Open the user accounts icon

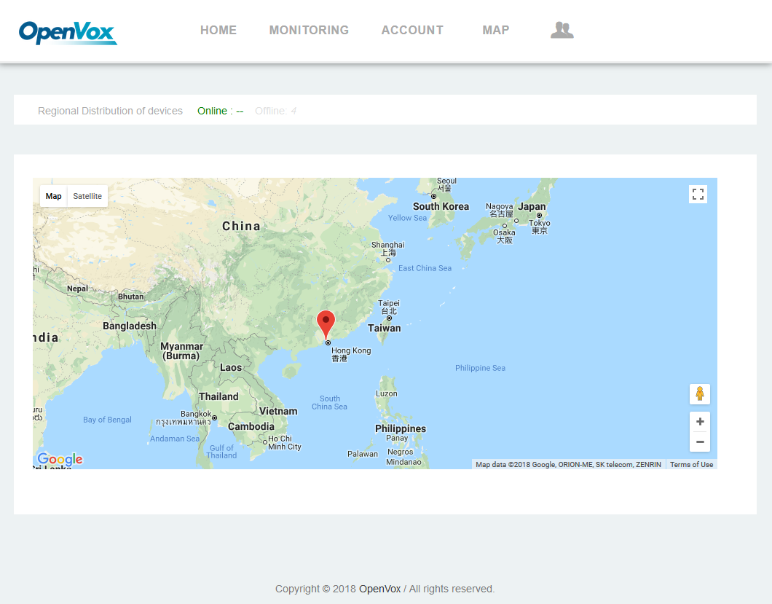(x=562, y=30)
